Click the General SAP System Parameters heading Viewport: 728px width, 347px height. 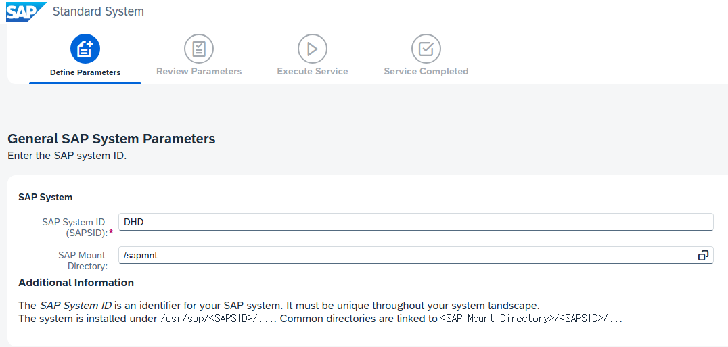(x=112, y=139)
